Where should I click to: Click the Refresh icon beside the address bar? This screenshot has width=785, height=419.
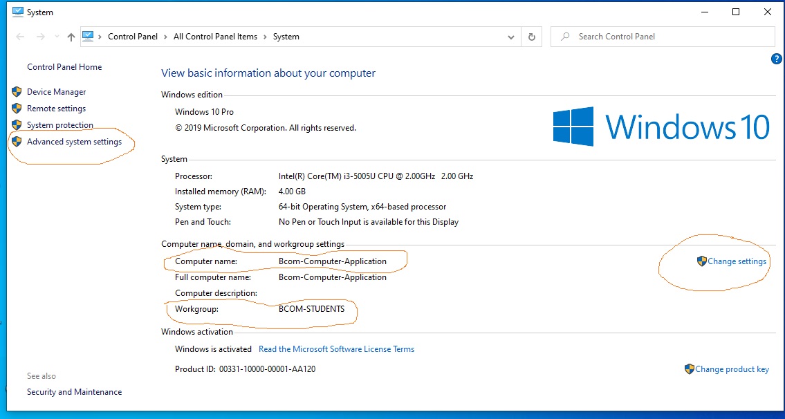(531, 37)
